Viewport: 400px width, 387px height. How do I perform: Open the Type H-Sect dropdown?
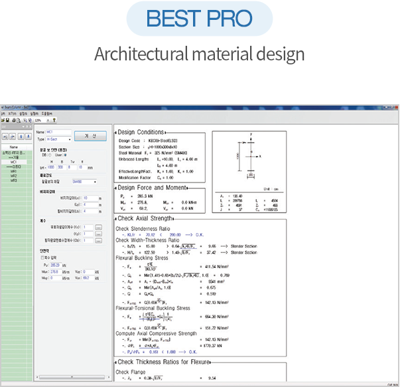[x=70, y=139]
